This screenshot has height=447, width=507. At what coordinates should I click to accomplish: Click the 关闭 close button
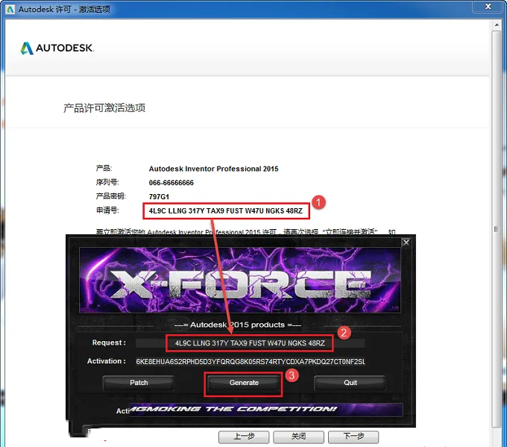pyautogui.click(x=298, y=437)
